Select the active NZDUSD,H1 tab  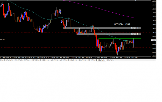coord(101,60)
